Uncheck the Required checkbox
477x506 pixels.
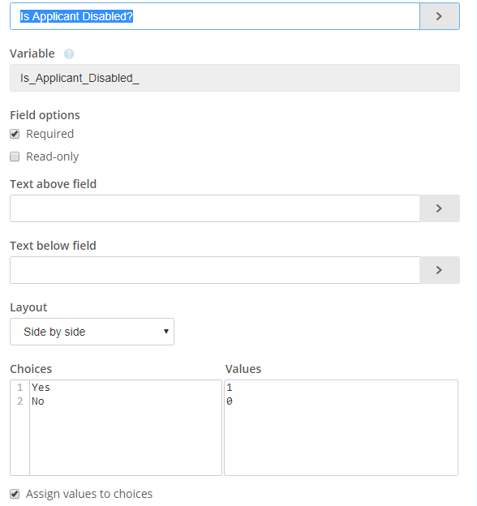tap(15, 134)
